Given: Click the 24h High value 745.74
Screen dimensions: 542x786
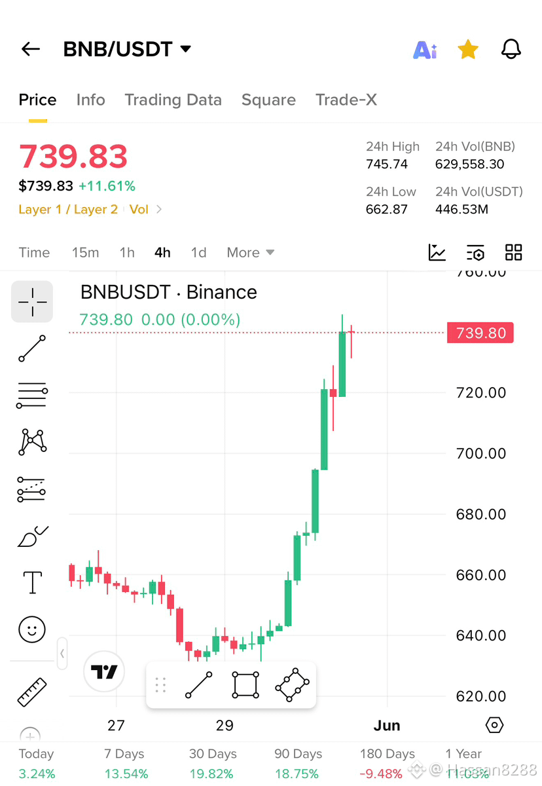Looking at the screenshot, I should [x=387, y=164].
